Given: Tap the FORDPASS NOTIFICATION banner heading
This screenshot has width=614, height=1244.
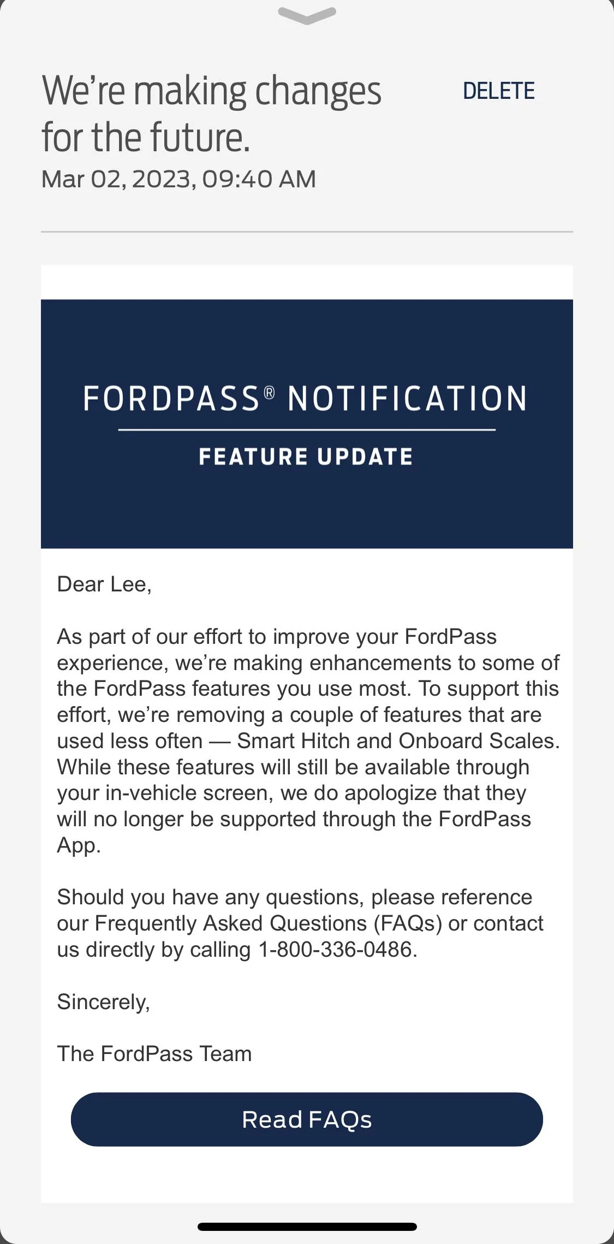Looking at the screenshot, I should [305, 398].
